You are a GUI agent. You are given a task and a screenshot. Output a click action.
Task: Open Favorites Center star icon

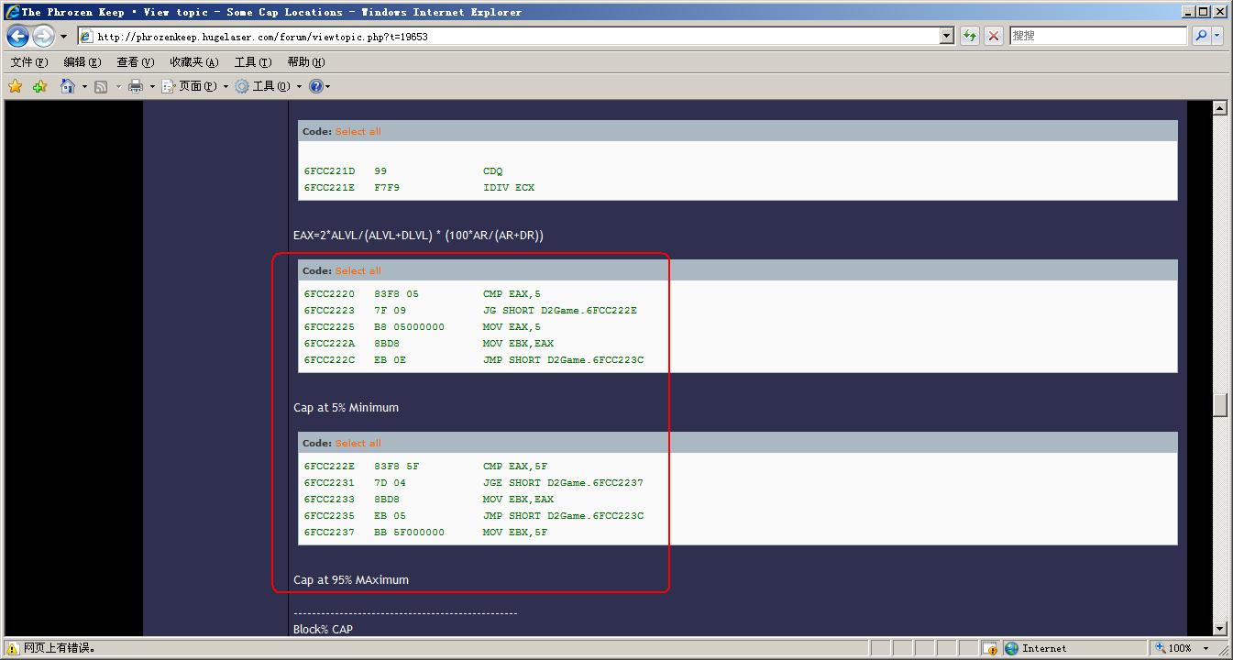tap(16, 86)
